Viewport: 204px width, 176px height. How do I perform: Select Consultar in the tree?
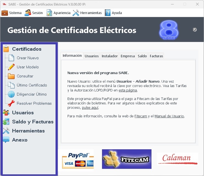25,76
